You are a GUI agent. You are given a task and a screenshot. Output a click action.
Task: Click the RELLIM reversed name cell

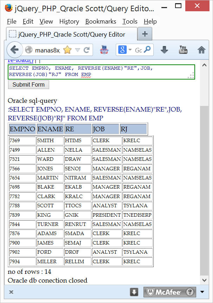pos(78,261)
